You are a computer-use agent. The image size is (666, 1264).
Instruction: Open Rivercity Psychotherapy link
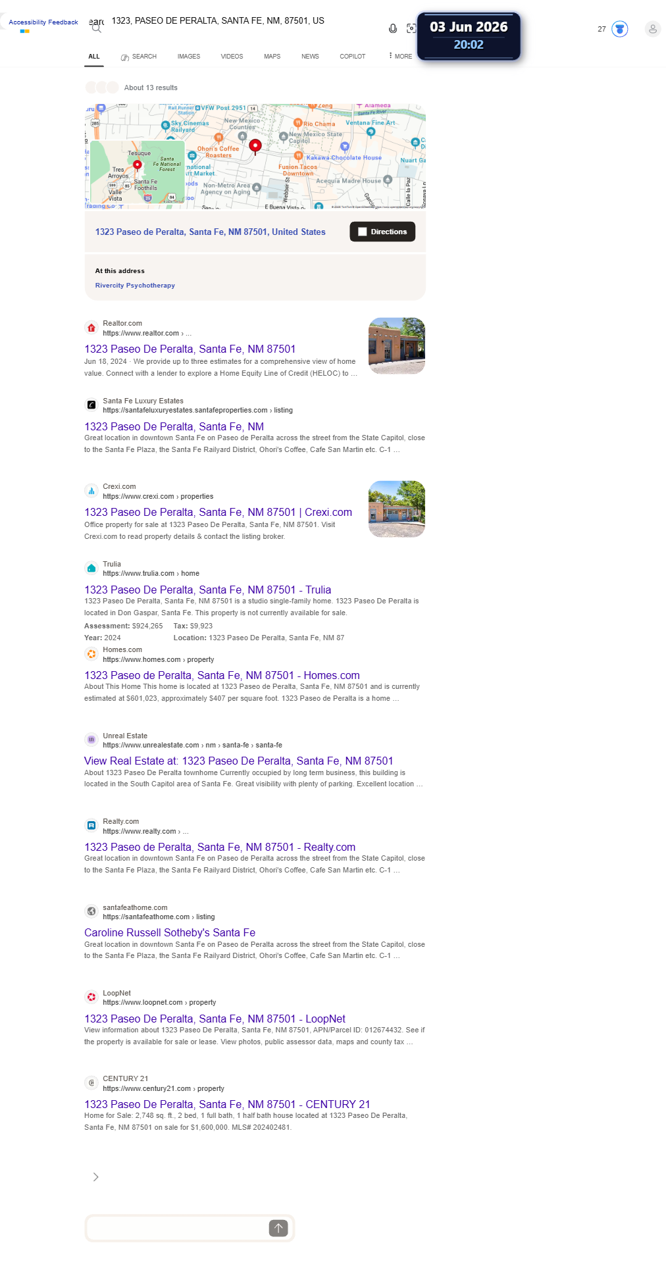pyautogui.click(x=135, y=286)
